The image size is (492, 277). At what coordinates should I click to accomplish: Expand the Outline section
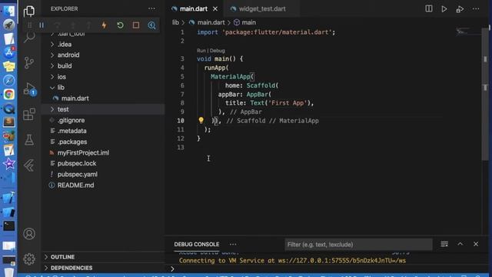pos(103,257)
